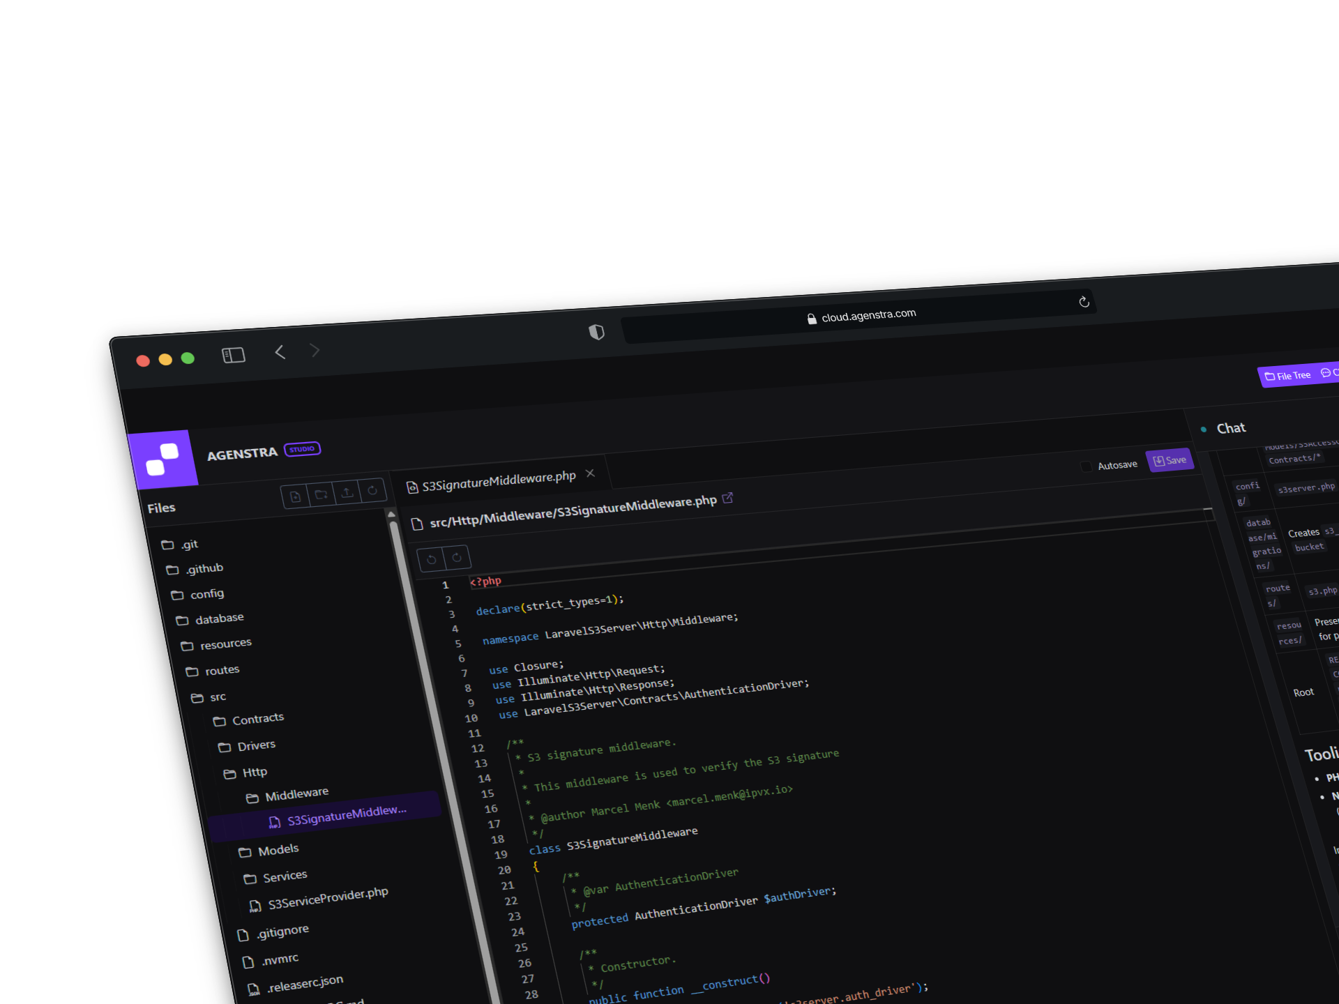
Task: Open S3SignatureMiddleware.php externally via the link icon
Action: (728, 499)
